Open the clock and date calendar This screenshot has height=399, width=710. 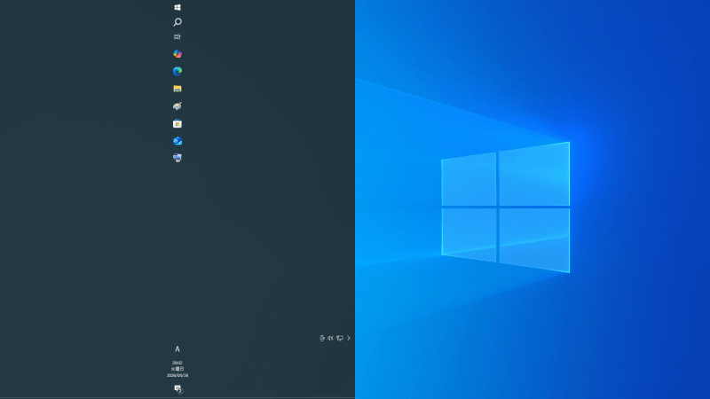click(177, 369)
